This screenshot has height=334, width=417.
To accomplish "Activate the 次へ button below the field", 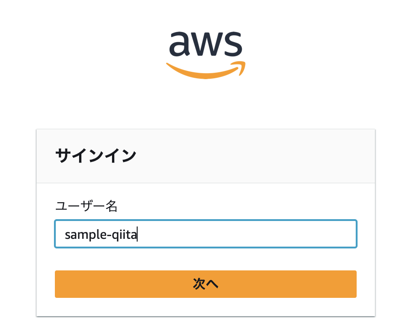I will pos(206,284).
